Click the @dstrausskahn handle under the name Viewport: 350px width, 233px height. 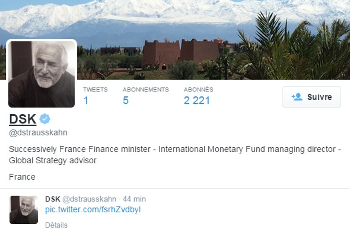coord(38,133)
